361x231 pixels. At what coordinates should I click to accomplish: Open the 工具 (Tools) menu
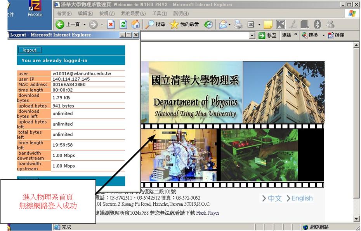(159, 14)
